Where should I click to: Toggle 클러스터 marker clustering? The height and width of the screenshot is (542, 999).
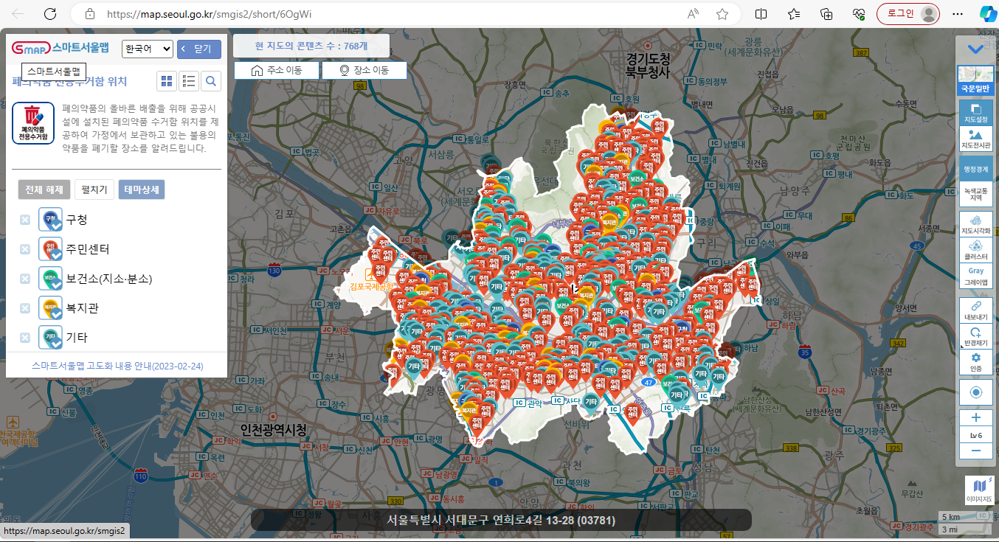(975, 251)
